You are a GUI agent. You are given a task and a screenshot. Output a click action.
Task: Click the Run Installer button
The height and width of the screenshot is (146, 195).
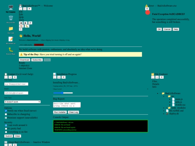[60, 112]
